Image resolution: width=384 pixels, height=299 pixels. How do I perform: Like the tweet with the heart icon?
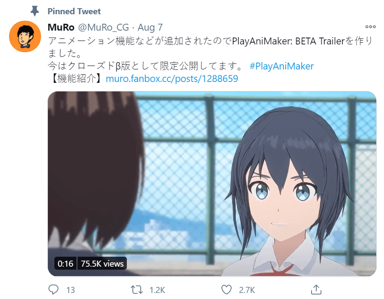pos(226,290)
